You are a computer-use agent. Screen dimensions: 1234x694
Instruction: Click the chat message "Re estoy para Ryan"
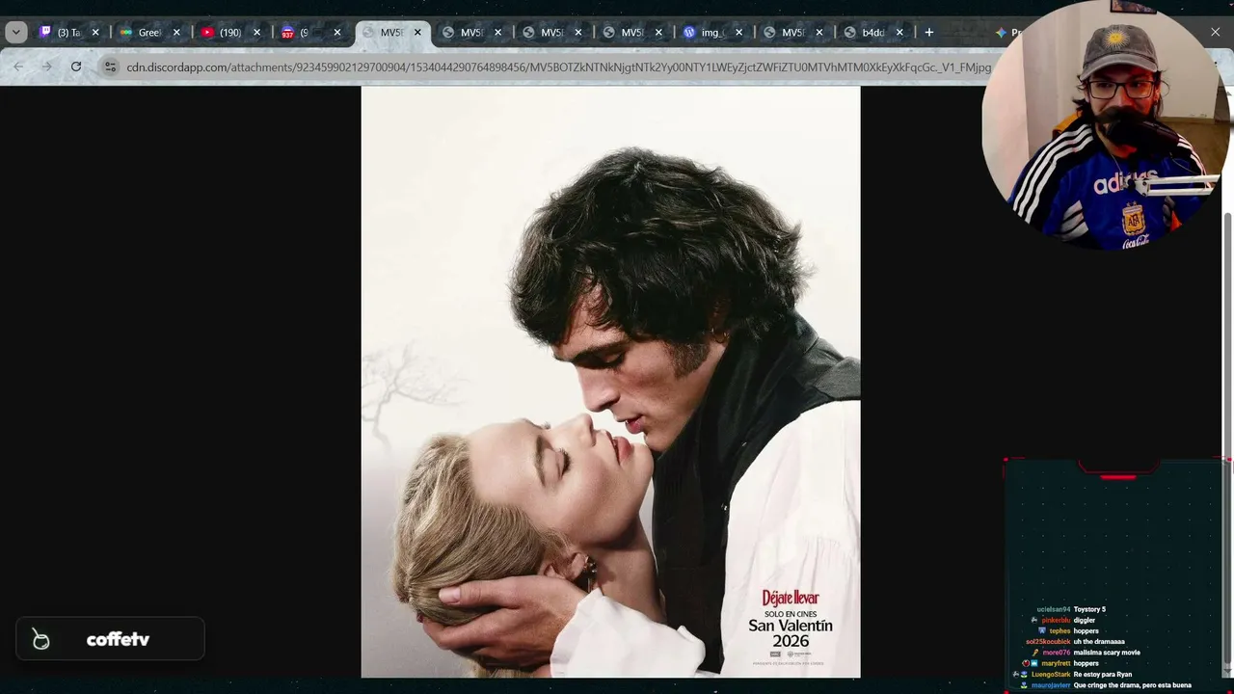point(1103,674)
